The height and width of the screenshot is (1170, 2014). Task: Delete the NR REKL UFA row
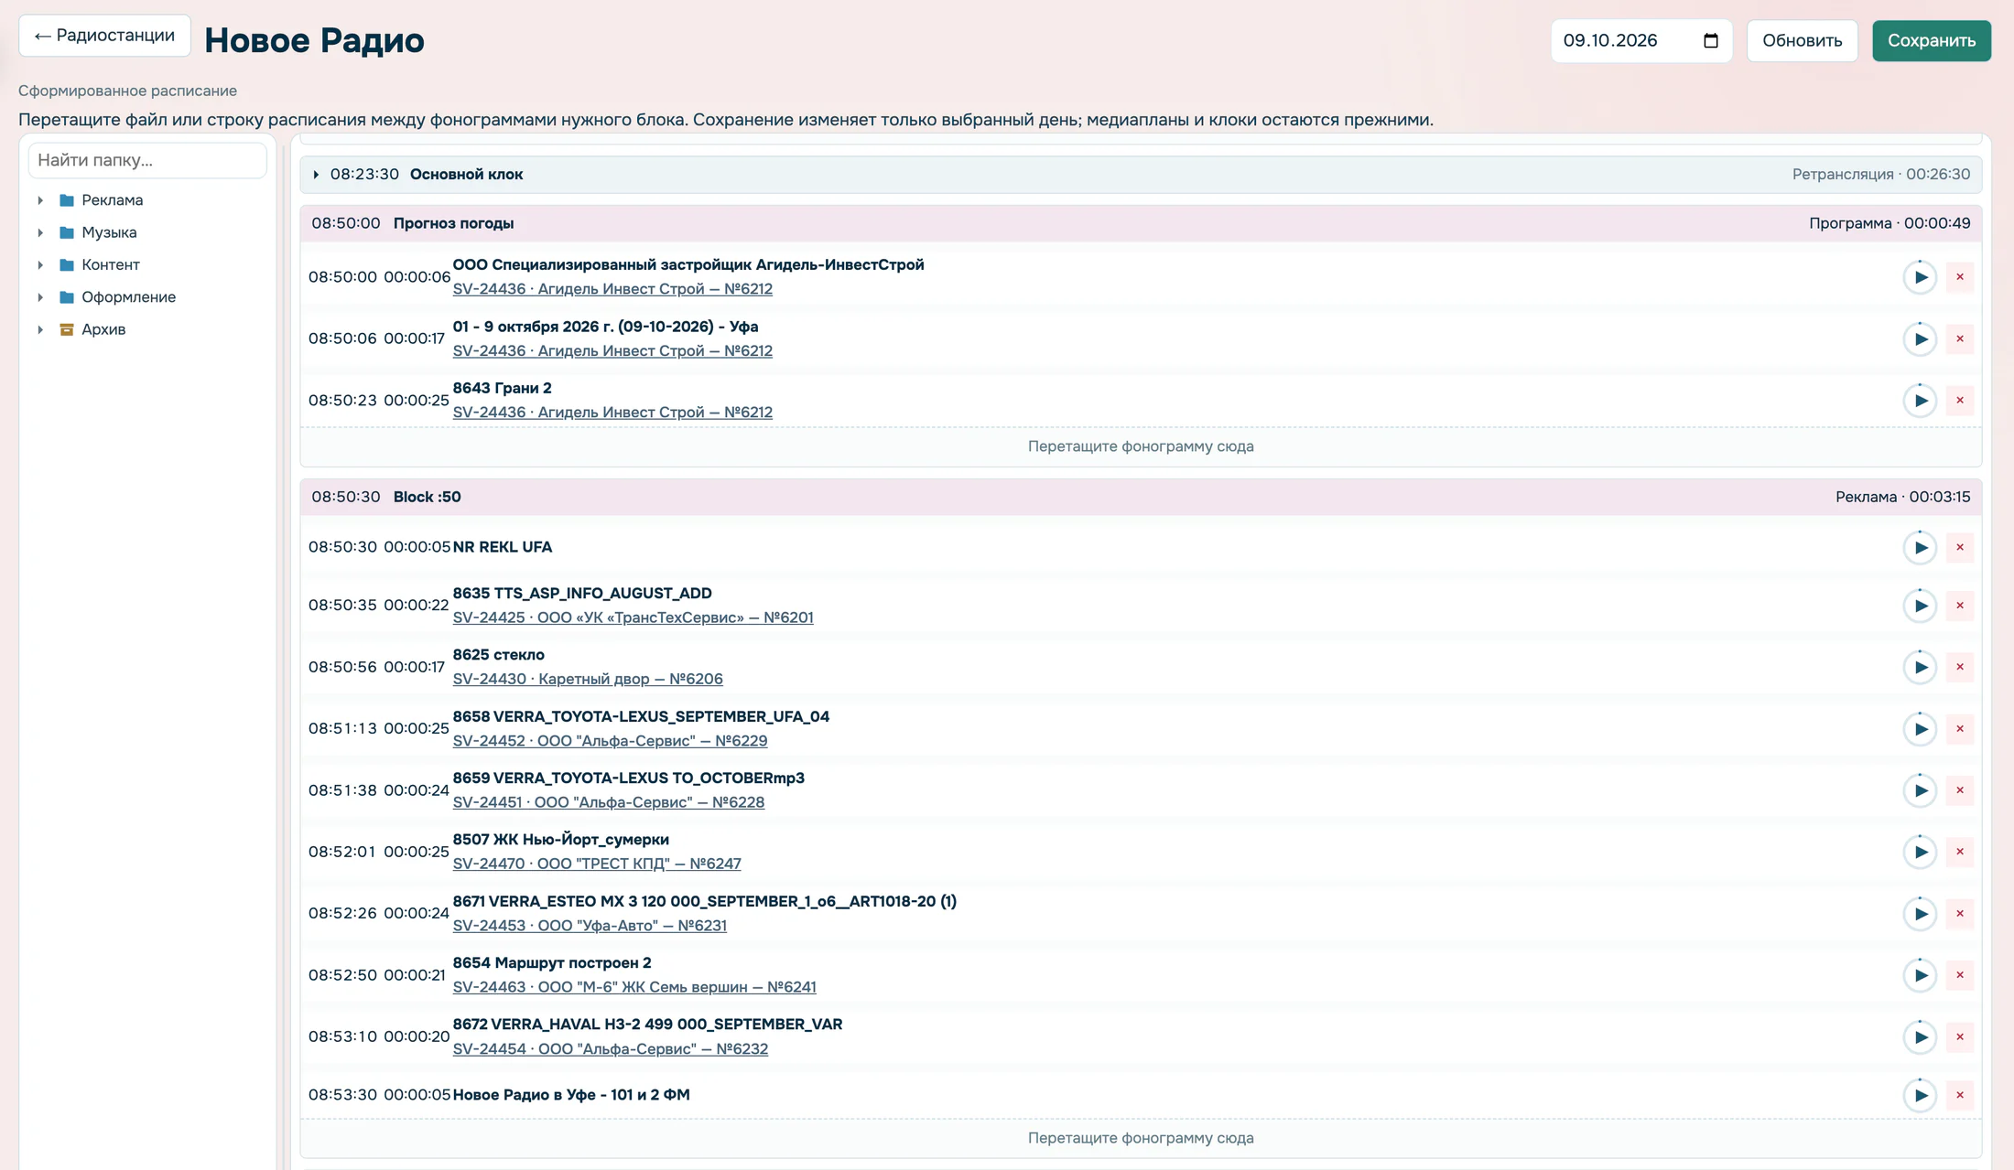pos(1960,548)
